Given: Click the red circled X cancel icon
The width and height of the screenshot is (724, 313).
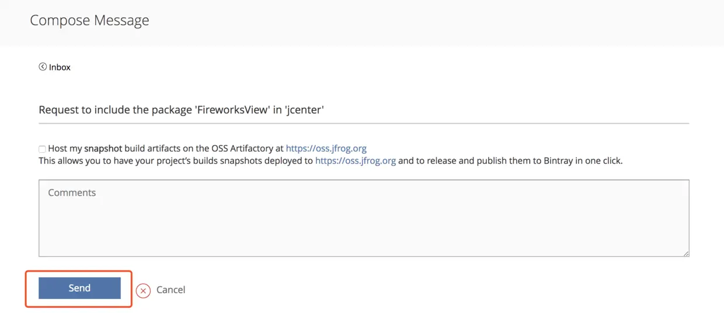Looking at the screenshot, I should pyautogui.click(x=143, y=290).
